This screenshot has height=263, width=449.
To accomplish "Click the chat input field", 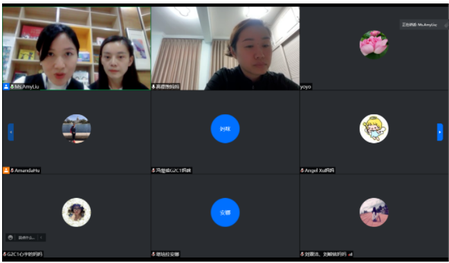I will (x=26, y=237).
